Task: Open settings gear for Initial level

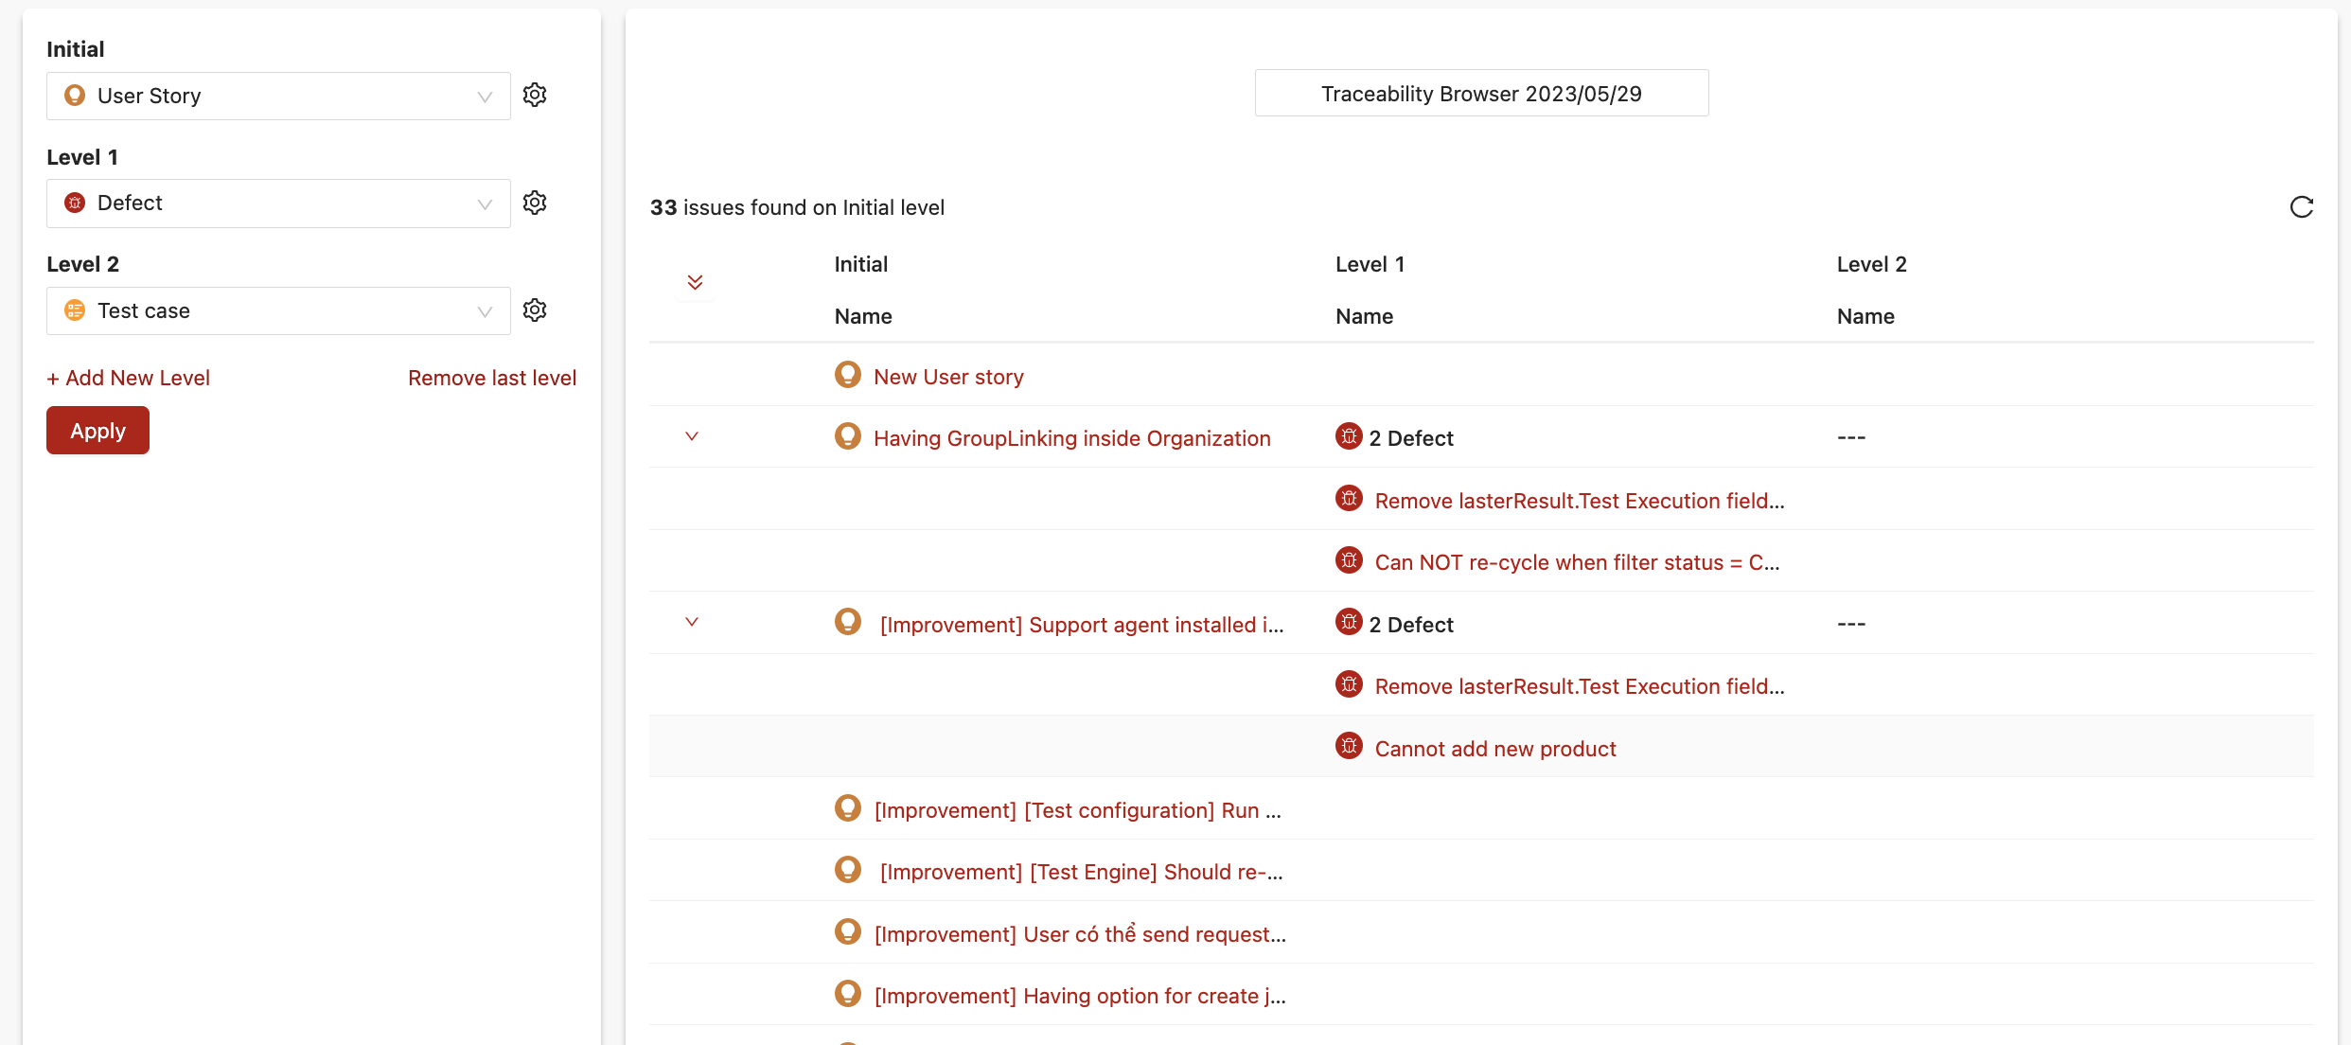Action: click(x=535, y=95)
